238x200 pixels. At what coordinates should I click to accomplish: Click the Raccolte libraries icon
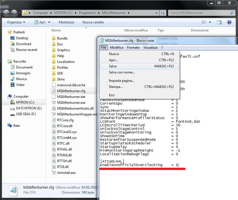pos(9,61)
